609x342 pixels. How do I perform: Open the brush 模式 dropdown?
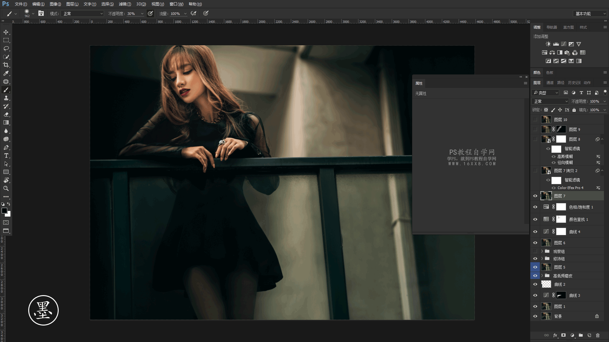point(83,14)
